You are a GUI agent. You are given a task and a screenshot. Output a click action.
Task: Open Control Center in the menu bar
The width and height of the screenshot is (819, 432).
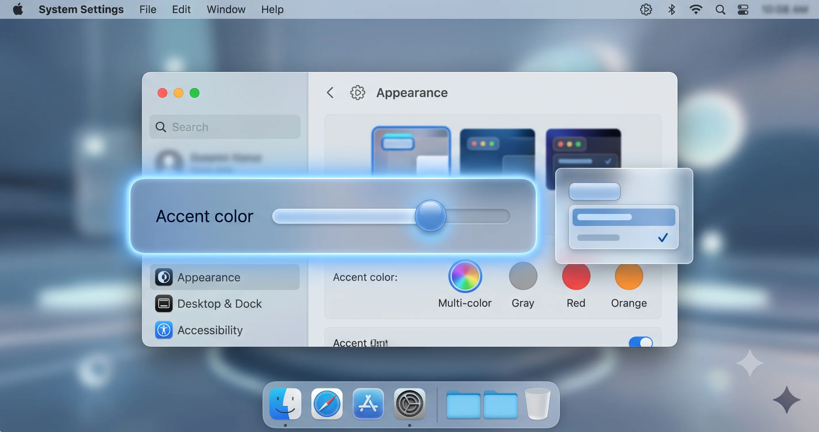click(x=743, y=9)
